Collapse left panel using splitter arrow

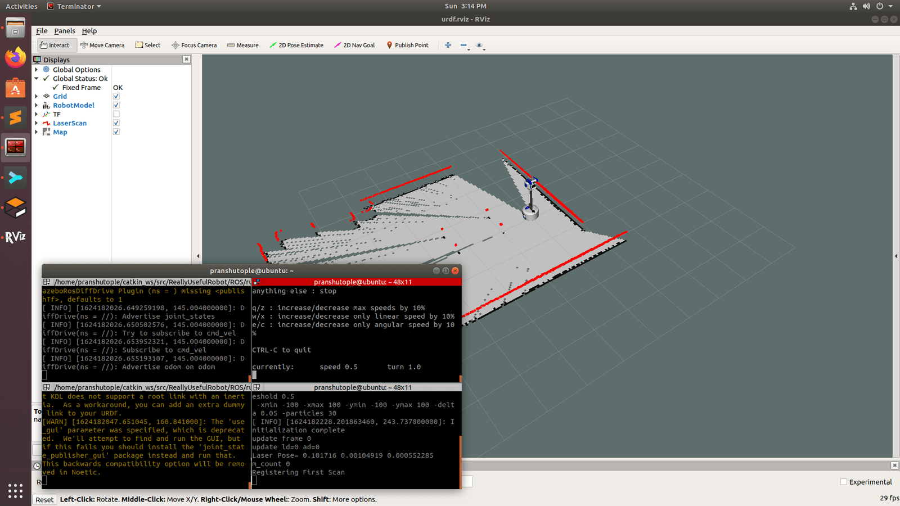(197, 256)
